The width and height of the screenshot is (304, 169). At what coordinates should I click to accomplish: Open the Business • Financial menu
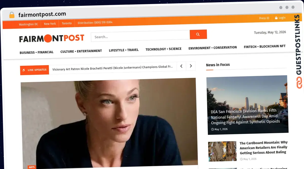(36, 52)
